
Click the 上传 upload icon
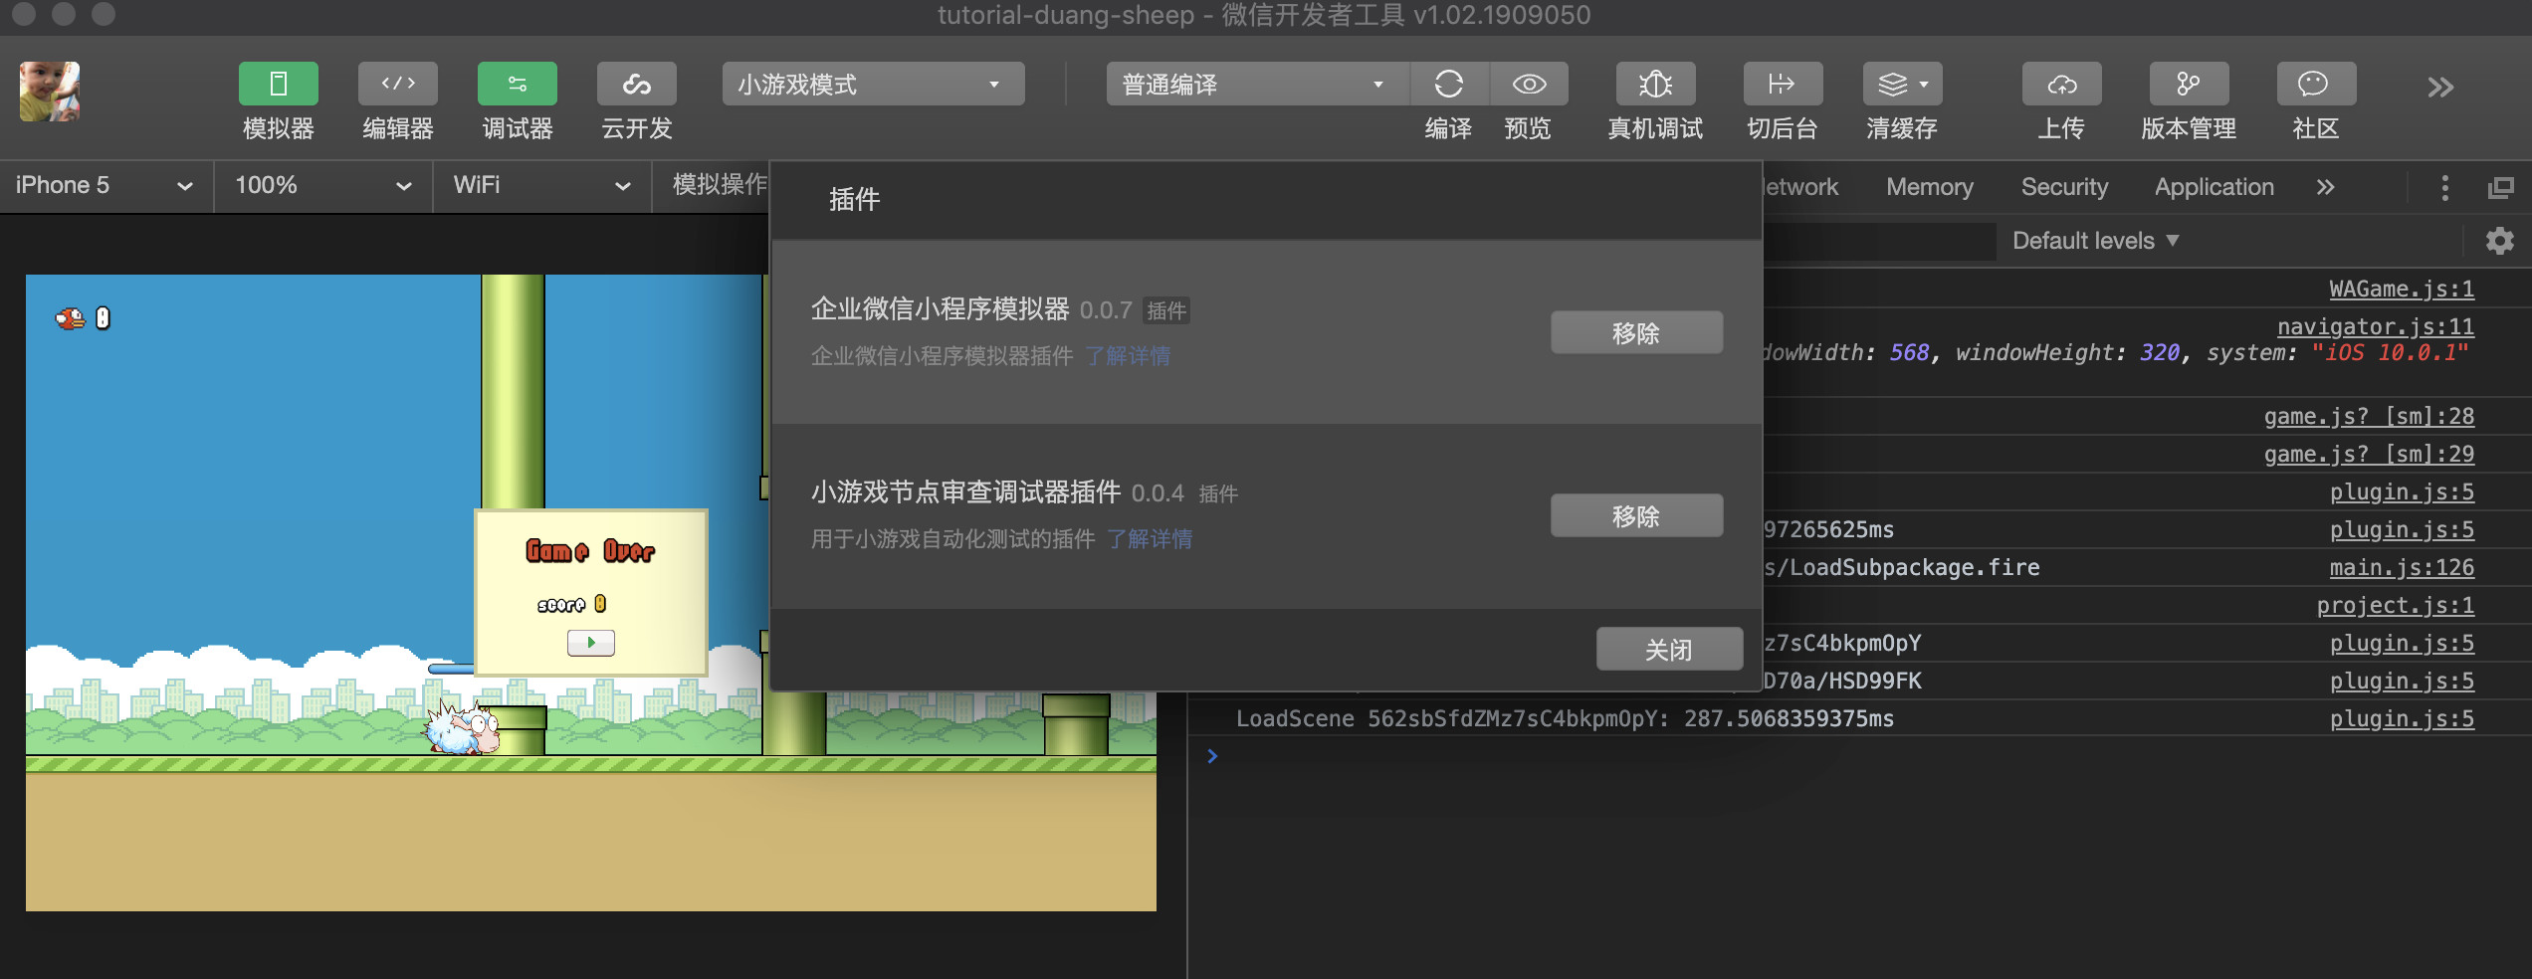point(2061,85)
